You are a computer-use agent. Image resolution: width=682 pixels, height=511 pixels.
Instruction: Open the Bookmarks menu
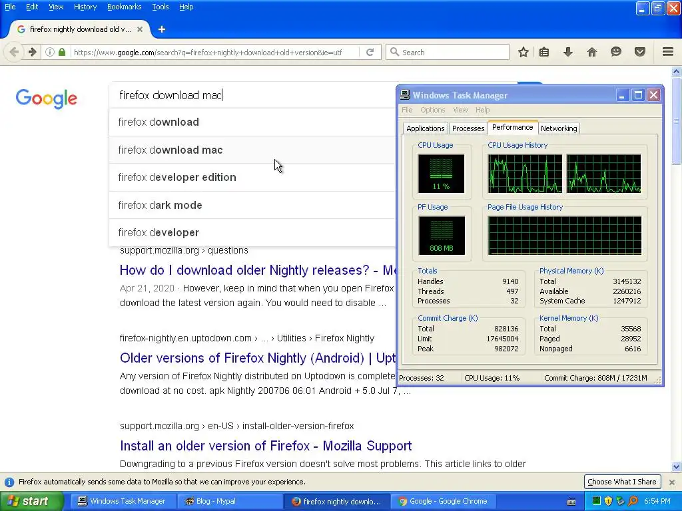pos(124,7)
